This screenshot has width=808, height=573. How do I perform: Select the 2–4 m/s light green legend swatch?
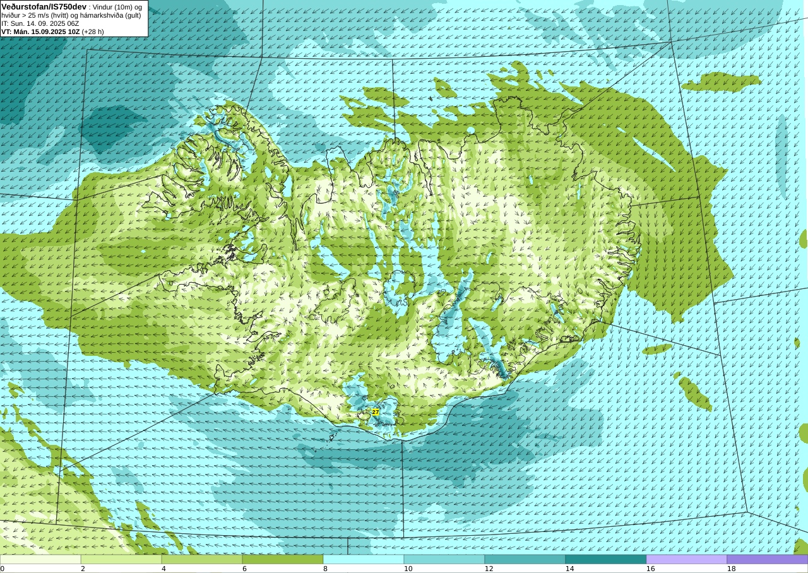121,559
